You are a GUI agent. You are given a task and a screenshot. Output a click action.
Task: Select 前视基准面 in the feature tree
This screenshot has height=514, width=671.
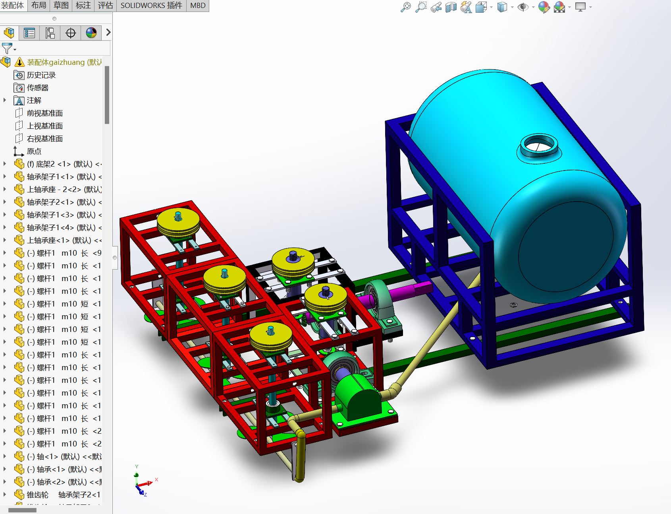[x=44, y=113]
